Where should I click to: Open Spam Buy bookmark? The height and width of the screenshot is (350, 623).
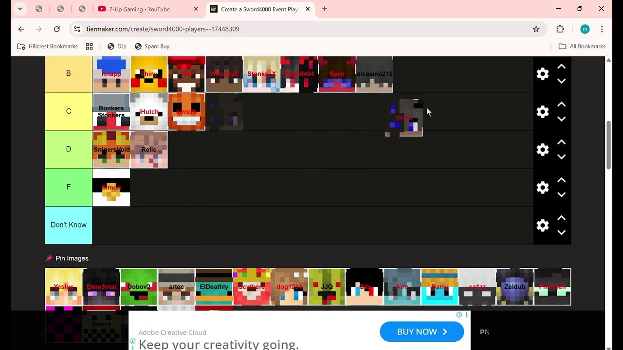[152, 46]
